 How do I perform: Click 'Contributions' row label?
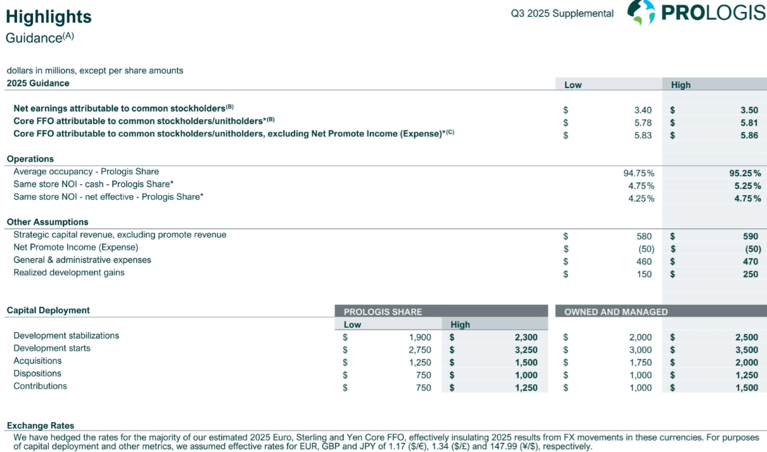(x=40, y=386)
